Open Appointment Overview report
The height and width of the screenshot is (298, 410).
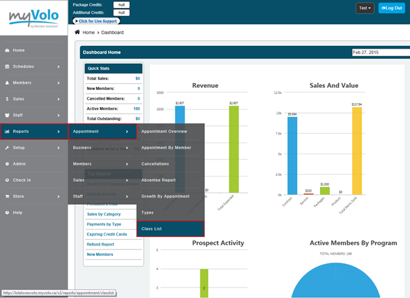click(170, 131)
